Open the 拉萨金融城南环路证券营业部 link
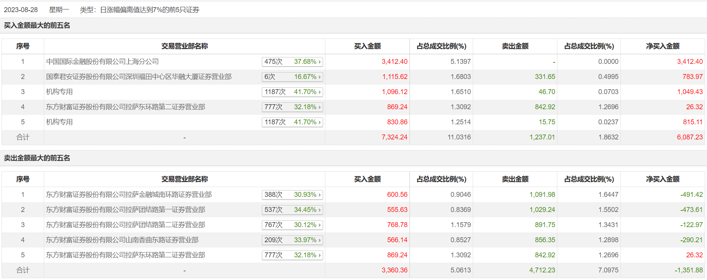Viewport: 707px width, 280px height. click(x=129, y=195)
